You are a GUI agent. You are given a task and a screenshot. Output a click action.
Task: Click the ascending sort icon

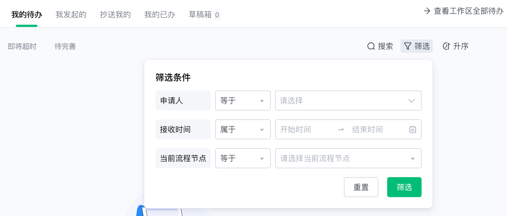point(446,46)
